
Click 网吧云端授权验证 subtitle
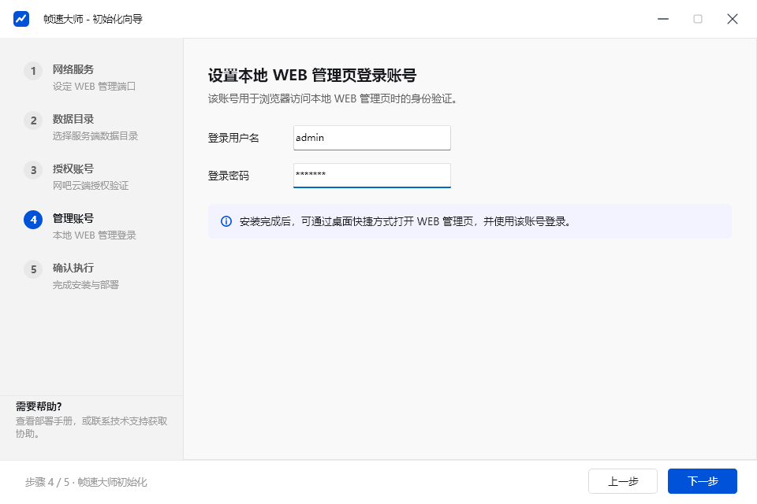tap(90, 186)
